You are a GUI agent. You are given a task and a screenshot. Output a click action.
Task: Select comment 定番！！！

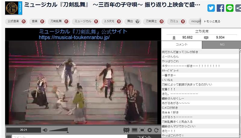point(200,89)
